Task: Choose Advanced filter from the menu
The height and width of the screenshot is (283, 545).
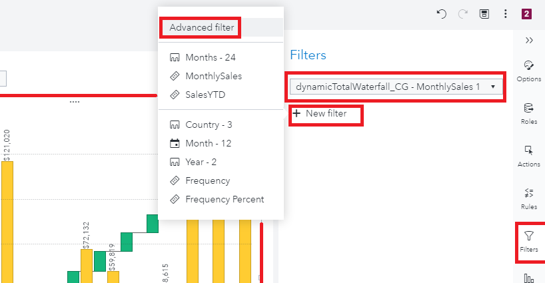Action: [x=201, y=27]
